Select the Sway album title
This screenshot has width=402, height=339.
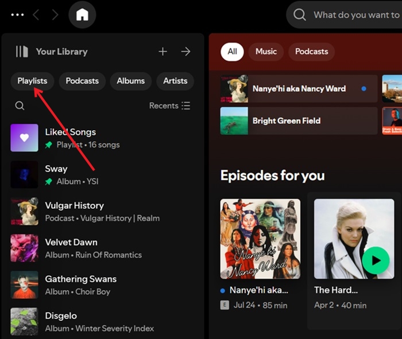(x=56, y=169)
